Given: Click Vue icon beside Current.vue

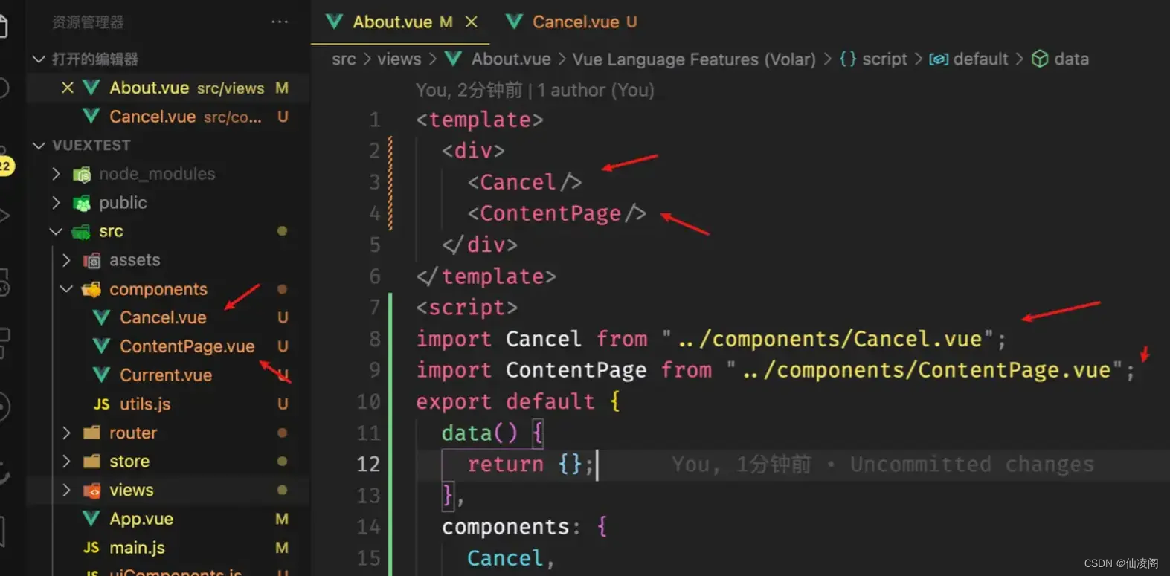Looking at the screenshot, I should [x=101, y=375].
